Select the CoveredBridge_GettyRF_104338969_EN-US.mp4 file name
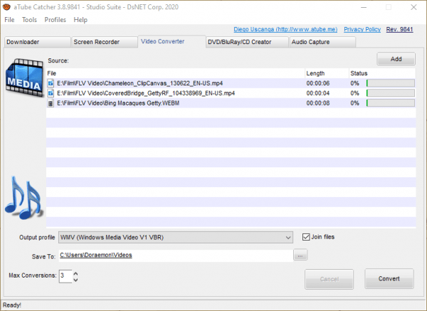The height and width of the screenshot is (311, 427). tap(146, 93)
